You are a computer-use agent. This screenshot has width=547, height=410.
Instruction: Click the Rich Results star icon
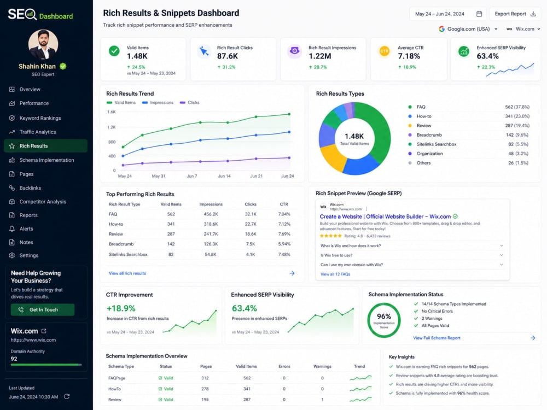click(12, 146)
